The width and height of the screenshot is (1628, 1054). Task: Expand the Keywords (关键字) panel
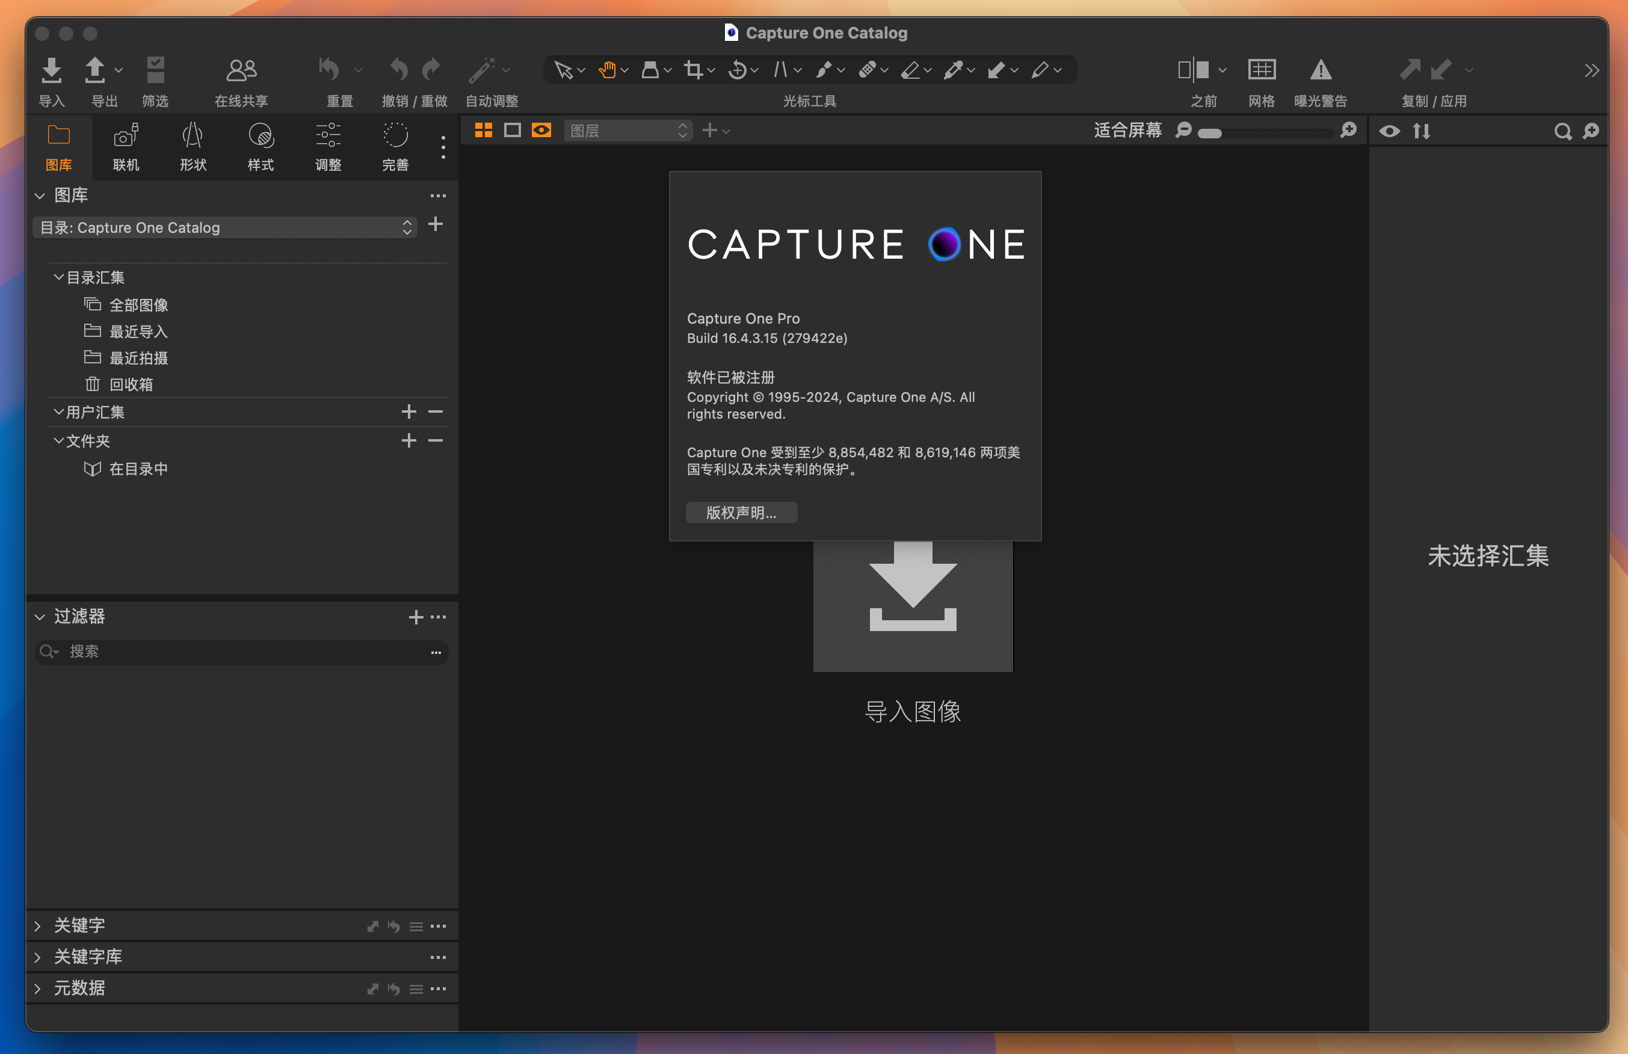[x=39, y=925]
